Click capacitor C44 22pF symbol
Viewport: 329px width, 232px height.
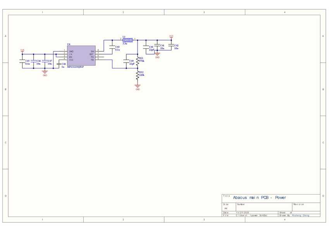pyautogui.click(x=146, y=47)
